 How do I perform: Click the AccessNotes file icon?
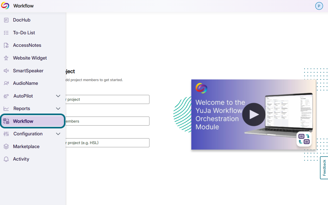pyautogui.click(x=6, y=45)
